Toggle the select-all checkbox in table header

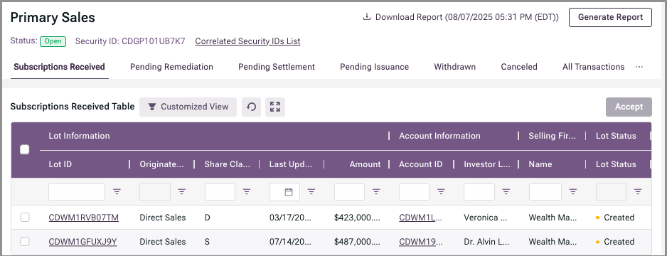click(25, 149)
